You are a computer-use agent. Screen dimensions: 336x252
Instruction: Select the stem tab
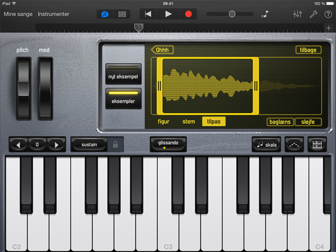tap(188, 122)
